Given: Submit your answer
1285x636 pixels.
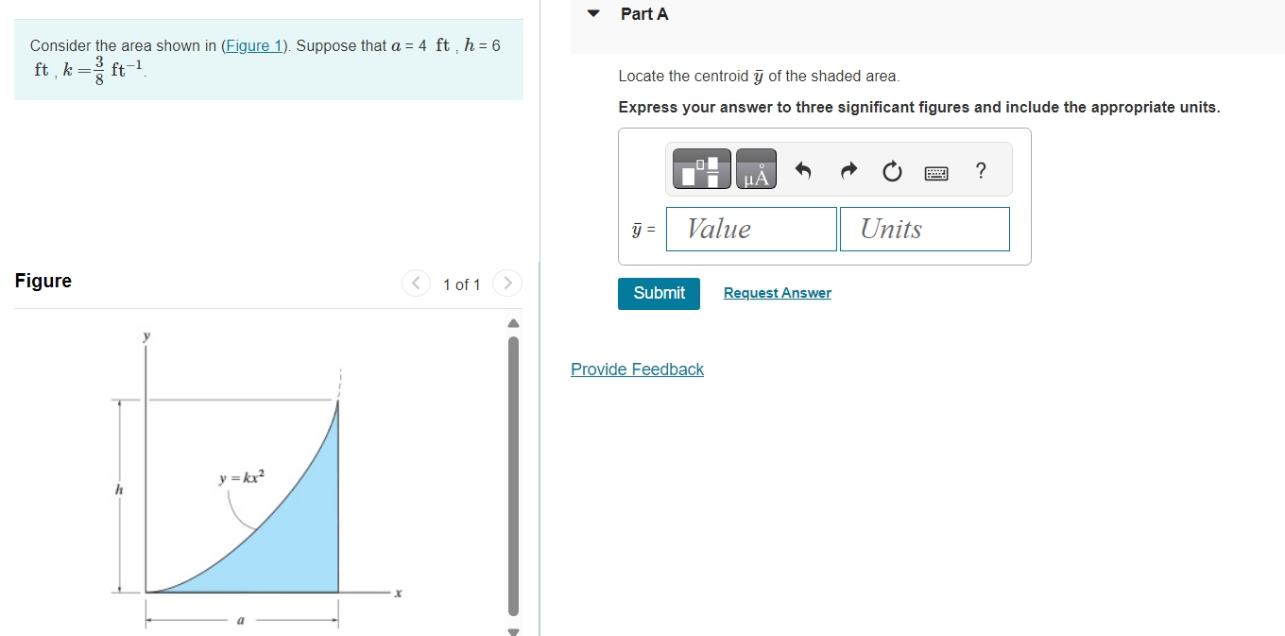Looking at the screenshot, I should [659, 293].
